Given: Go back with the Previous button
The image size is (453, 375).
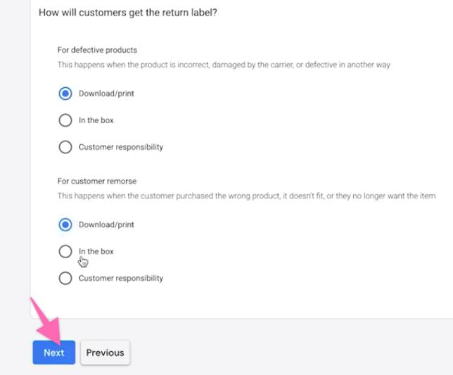Looking at the screenshot, I should 105,352.
